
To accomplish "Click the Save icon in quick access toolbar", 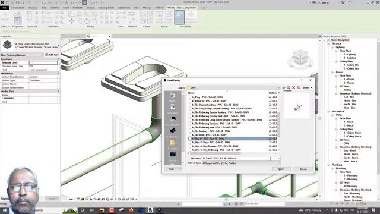I will (x=17, y=2).
